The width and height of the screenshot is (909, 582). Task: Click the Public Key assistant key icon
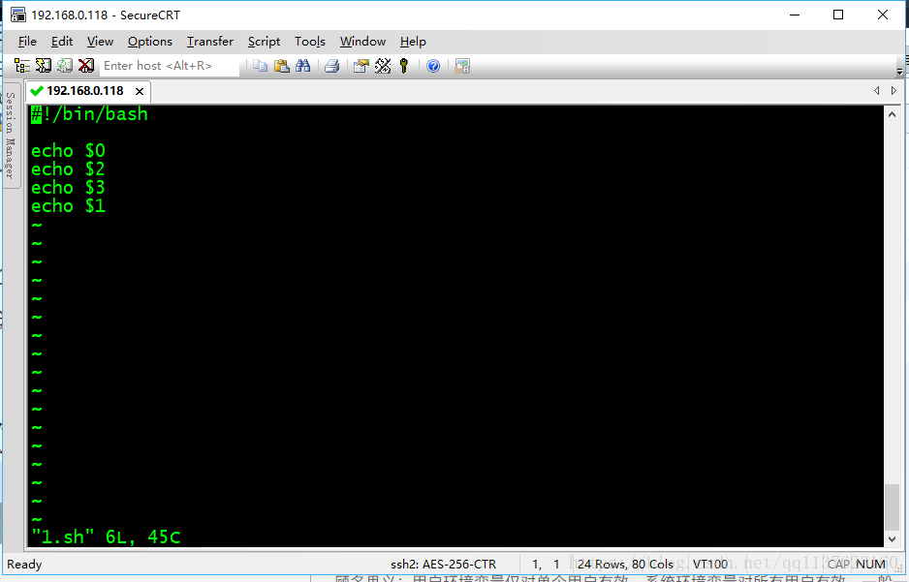tap(404, 66)
